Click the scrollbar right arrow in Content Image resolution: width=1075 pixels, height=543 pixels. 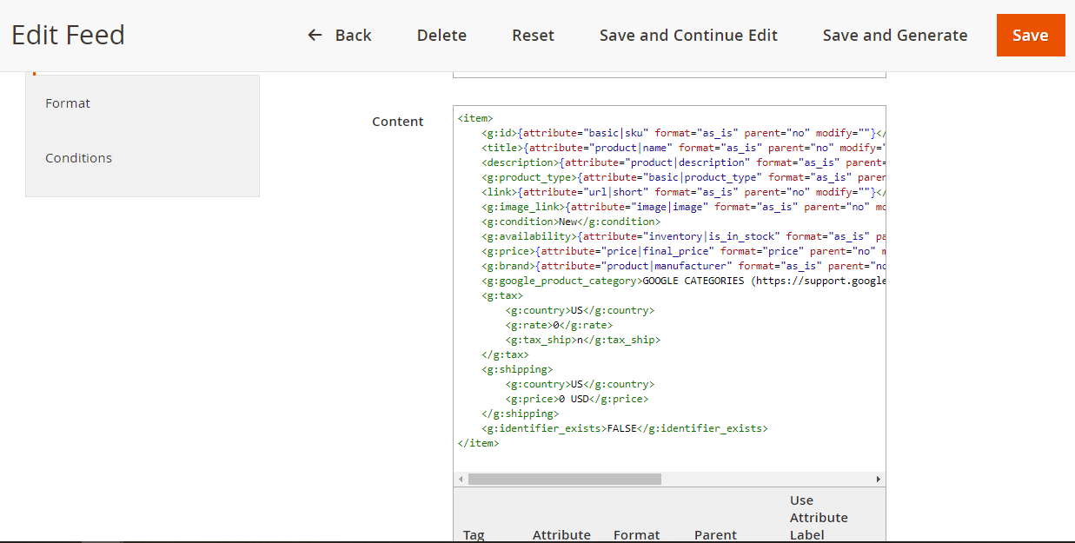878,479
